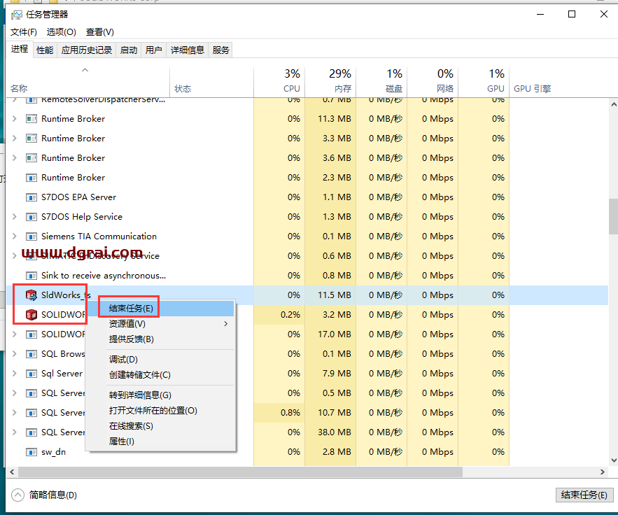
Task: Expand the first Runtime Broker entry
Action: point(15,118)
